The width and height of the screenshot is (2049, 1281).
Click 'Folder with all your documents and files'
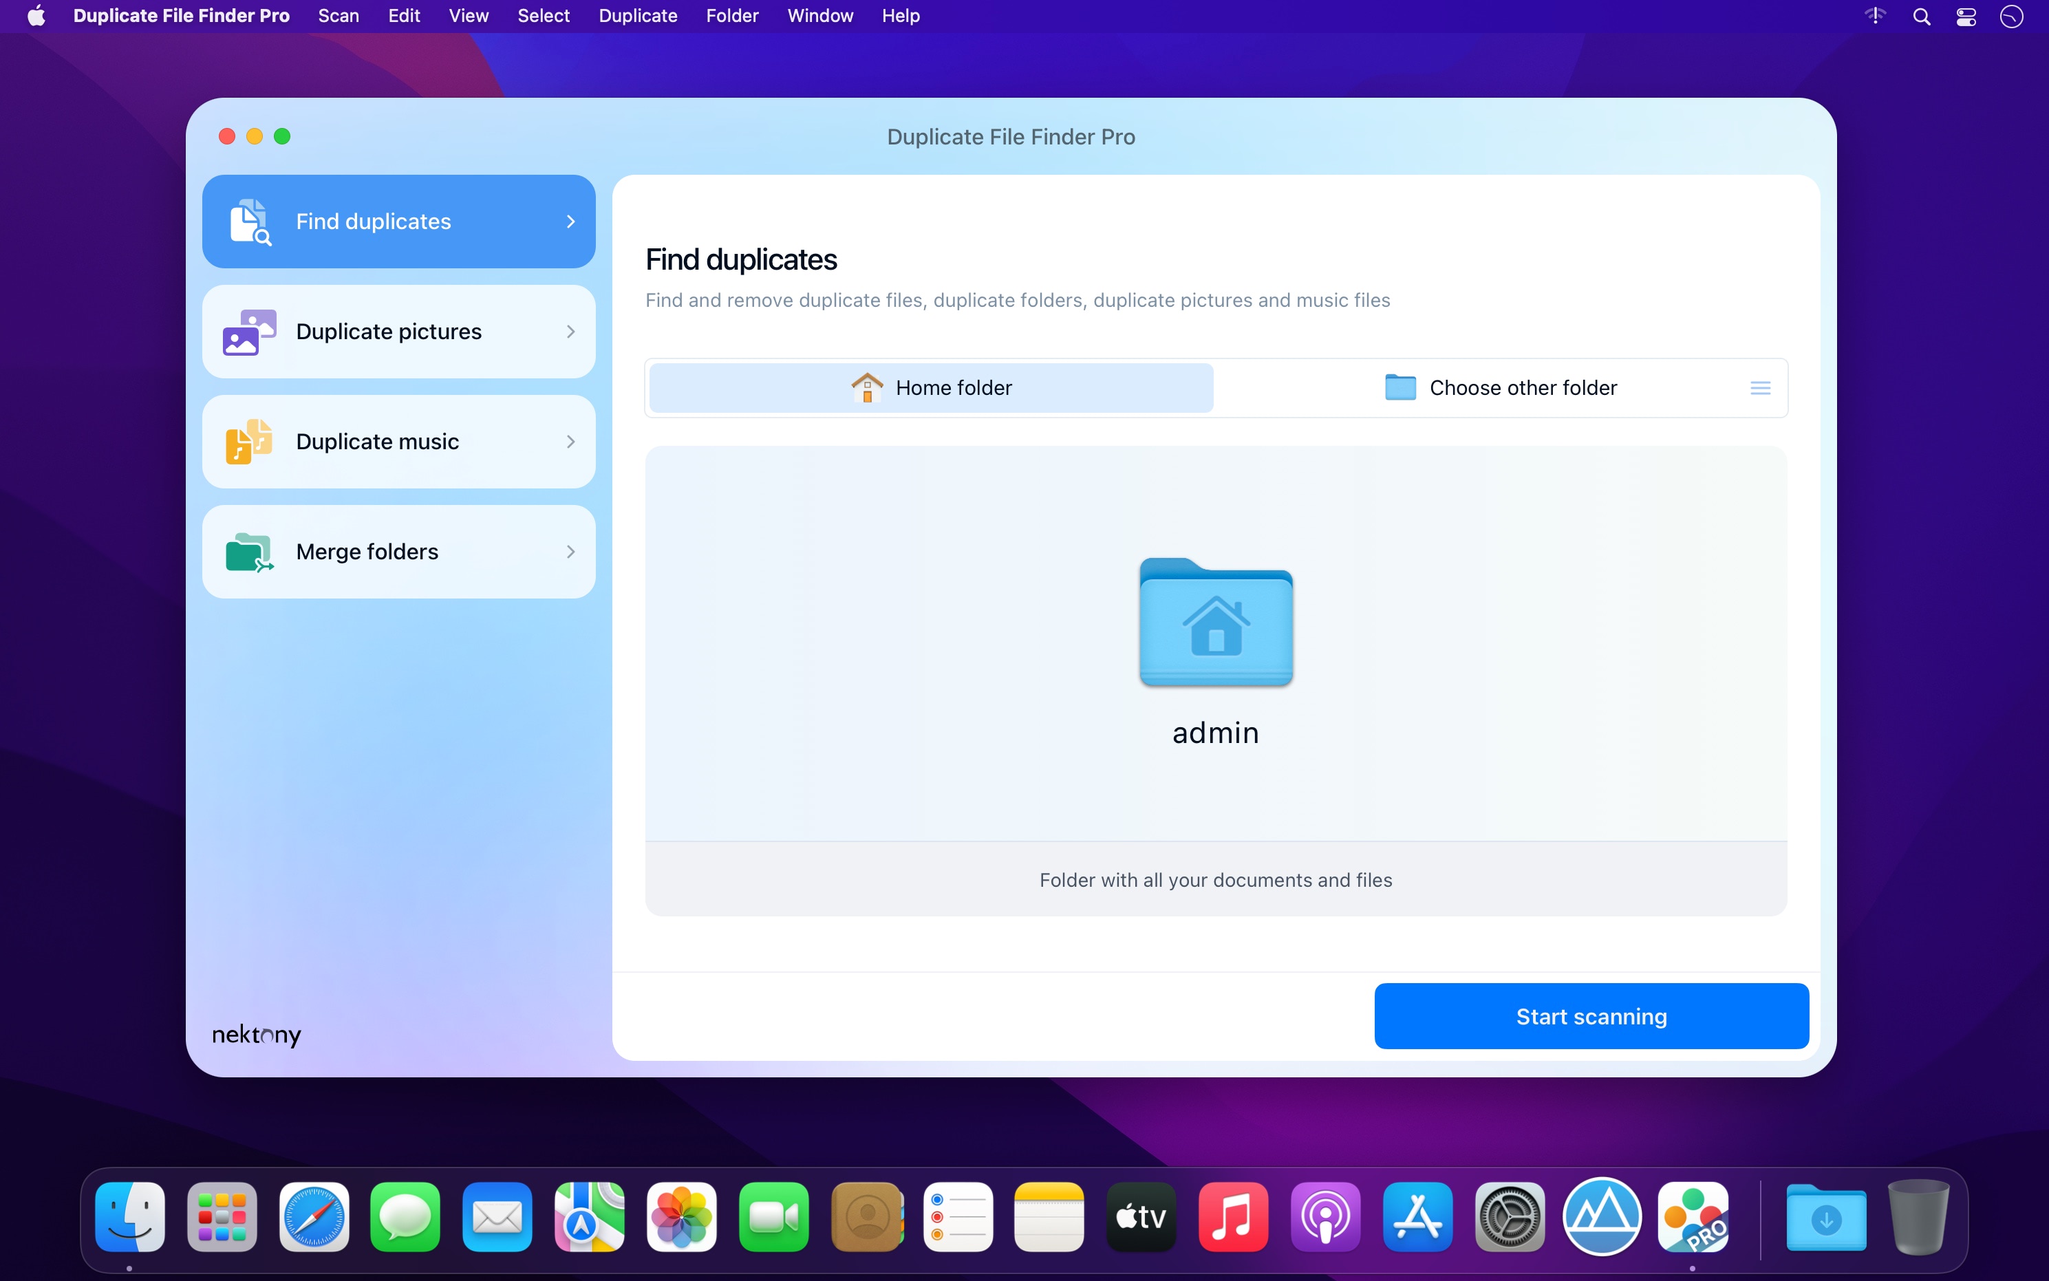(x=1216, y=879)
